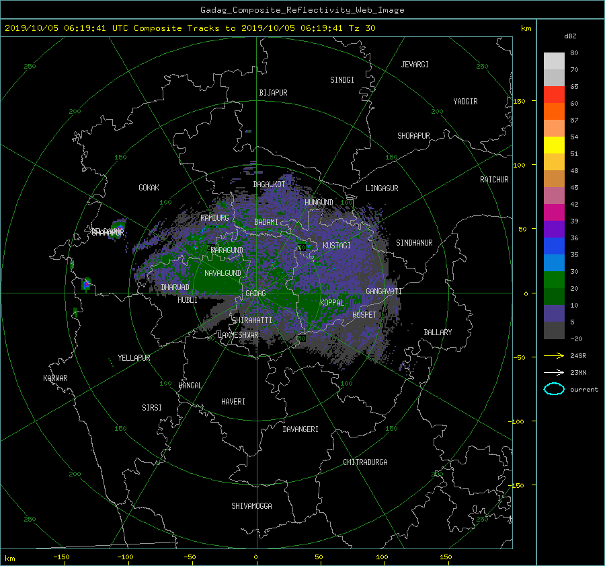Click the KARWAR coastal label

[x=55, y=378]
